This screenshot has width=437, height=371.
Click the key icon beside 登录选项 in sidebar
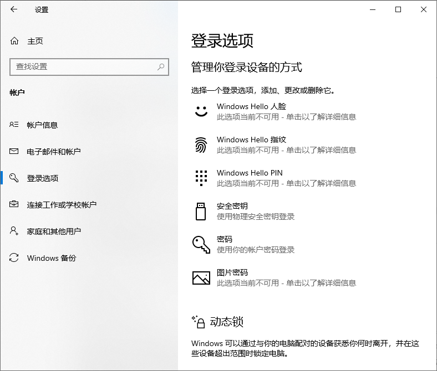[x=14, y=178]
